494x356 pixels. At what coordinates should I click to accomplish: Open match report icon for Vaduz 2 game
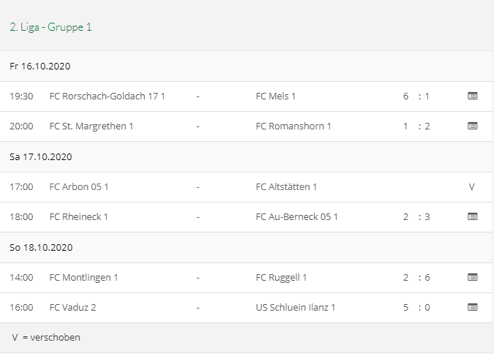(472, 307)
